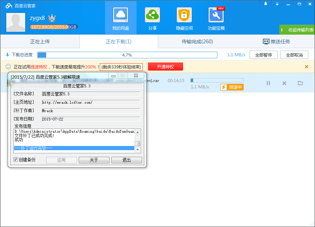
Task: Open download folder for the .rar task
Action: click(300, 83)
